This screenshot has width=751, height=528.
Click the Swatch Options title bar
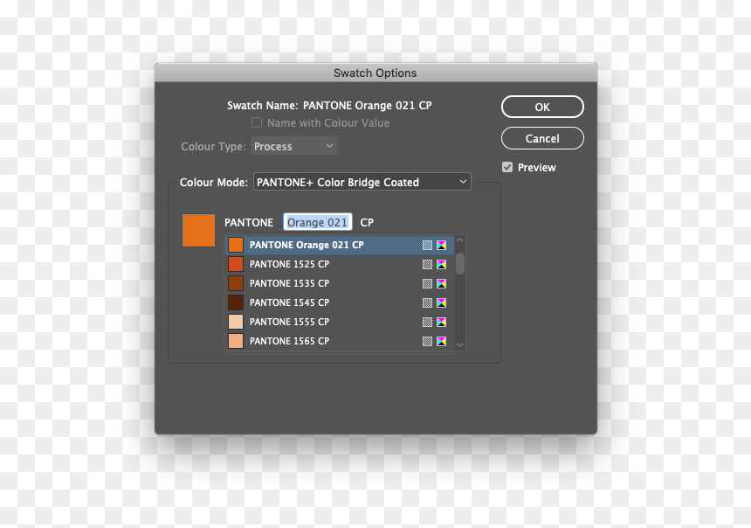(375, 73)
